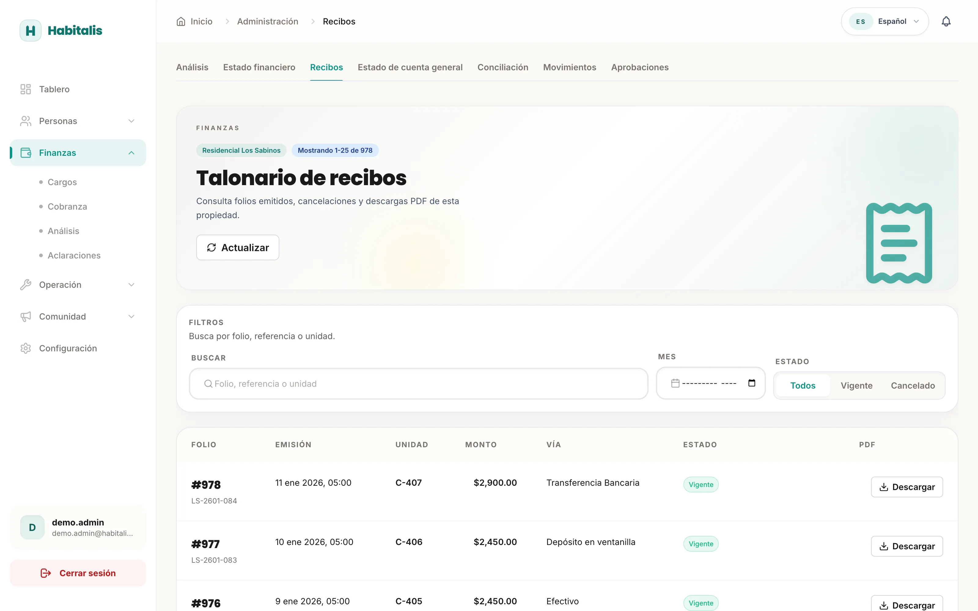Screen dimensions: 978x611
Task: Switch to the Estado financiero tab
Action: (259, 68)
